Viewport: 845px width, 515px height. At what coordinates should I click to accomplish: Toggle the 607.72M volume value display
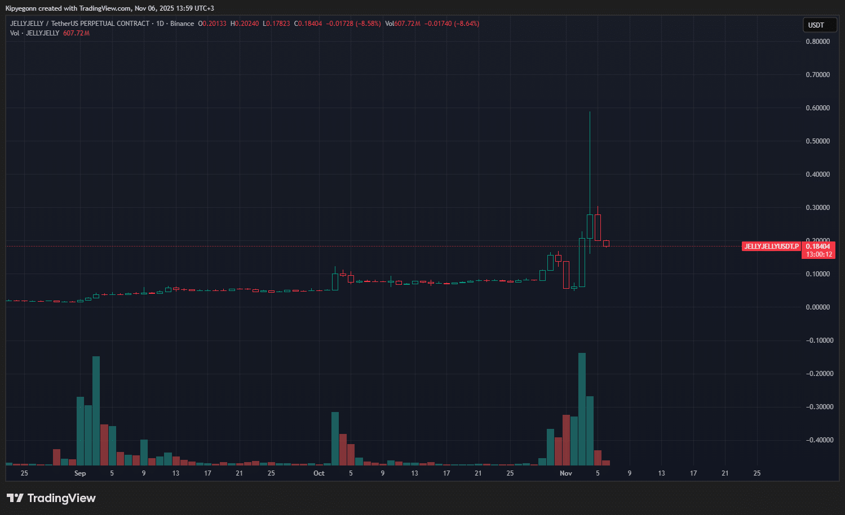coord(76,33)
